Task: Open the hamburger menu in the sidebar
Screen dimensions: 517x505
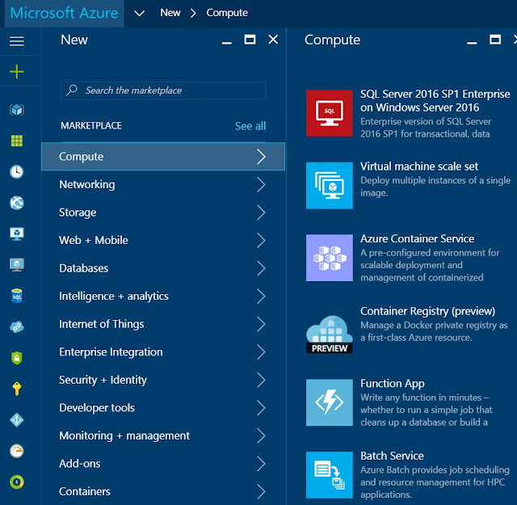Action: pos(17,41)
